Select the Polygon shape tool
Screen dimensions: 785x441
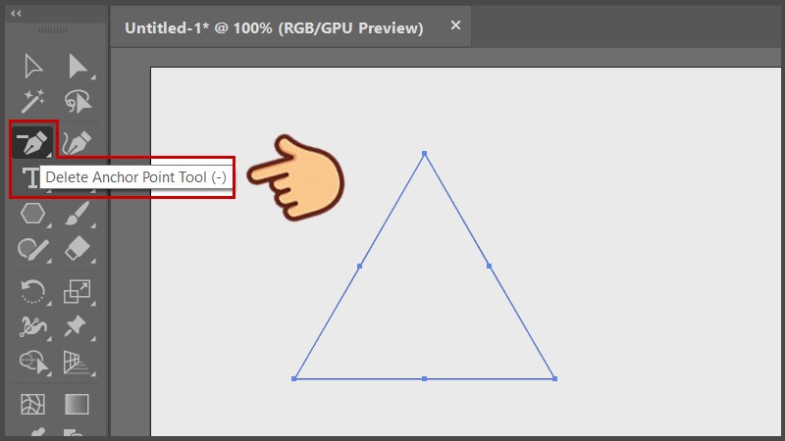(33, 214)
